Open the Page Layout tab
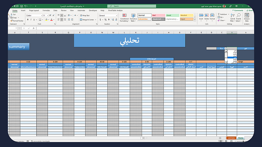 (34, 10)
